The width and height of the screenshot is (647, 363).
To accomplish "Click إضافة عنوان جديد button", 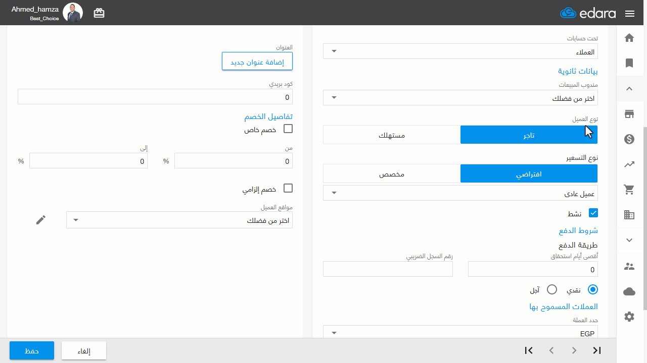I will point(257,62).
